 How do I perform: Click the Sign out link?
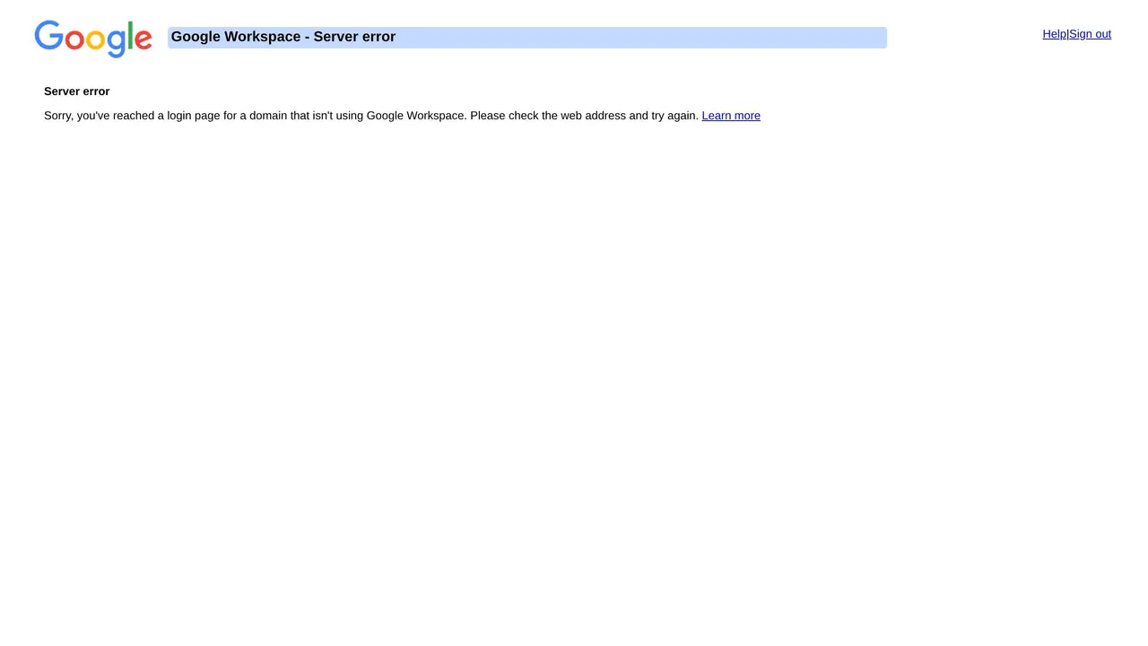pyautogui.click(x=1090, y=34)
